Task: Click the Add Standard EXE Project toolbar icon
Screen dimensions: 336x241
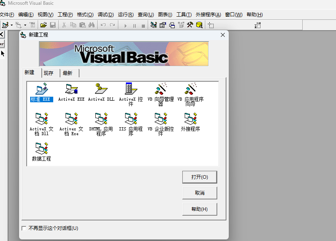Action: coord(5,25)
